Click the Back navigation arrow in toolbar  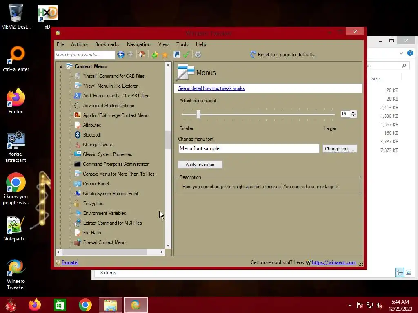[121, 55]
